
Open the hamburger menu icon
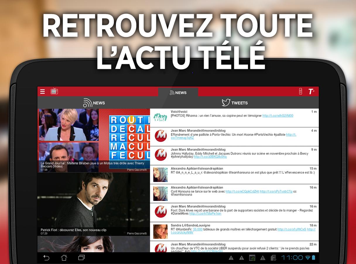coord(42,92)
